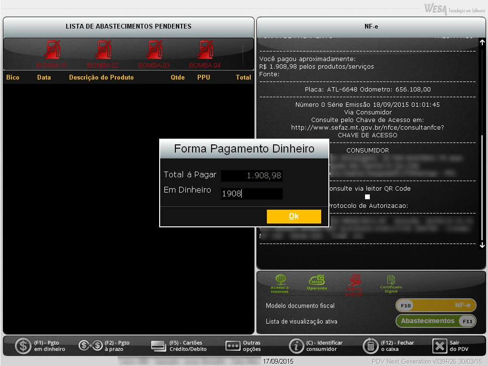Image resolution: width=488 pixels, height=366 pixels.
Task: Click the Número 0 Série Emissão line
Action: 367,104
